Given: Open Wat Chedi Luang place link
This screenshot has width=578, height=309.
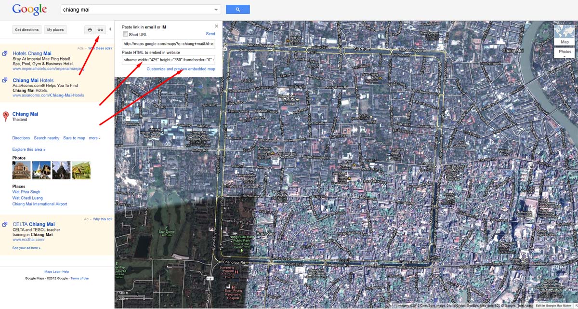Looking at the screenshot, I should (27, 198).
